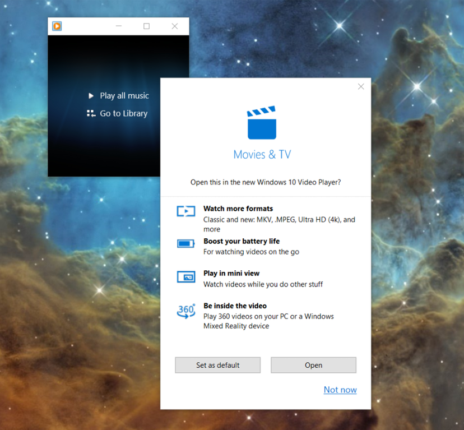This screenshot has width=464, height=430.
Task: Minimize the Windows Media Player window
Action: (119, 26)
